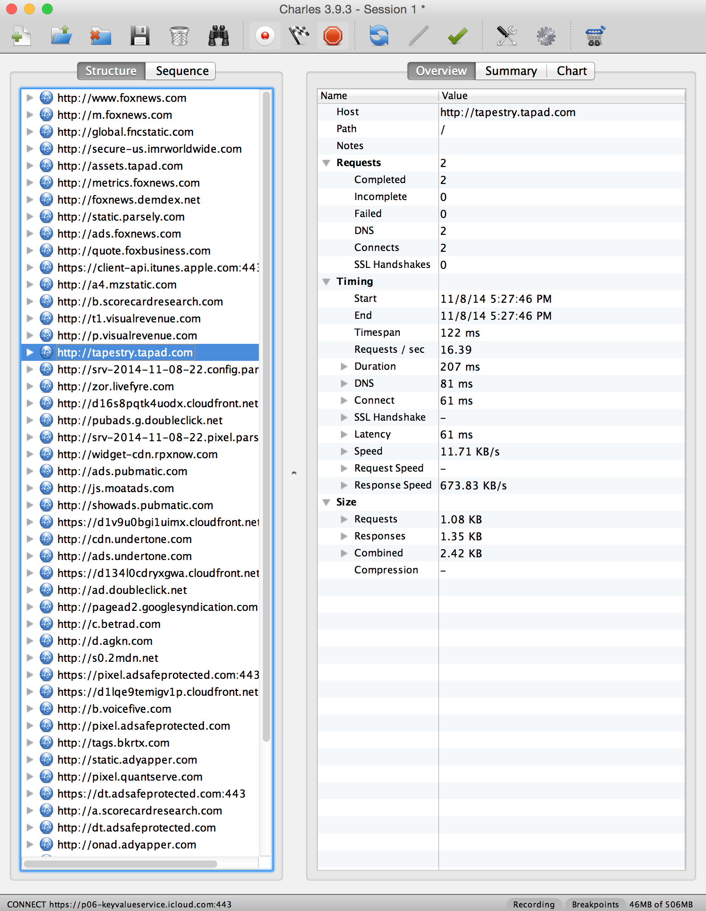Expand the http://tapestry.tapad.com tree node
706x911 pixels.
(x=30, y=352)
